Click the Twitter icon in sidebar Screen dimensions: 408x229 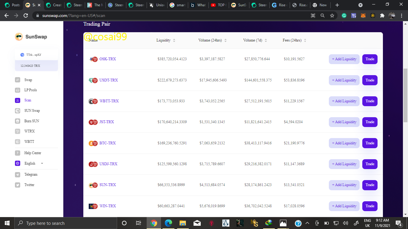click(x=18, y=185)
